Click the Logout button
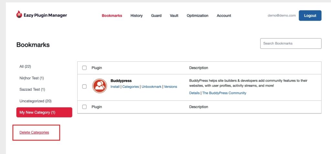Image resolution: width=331 pixels, height=154 pixels. [x=310, y=15]
